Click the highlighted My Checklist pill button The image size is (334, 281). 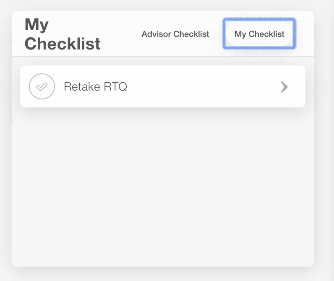(x=259, y=34)
